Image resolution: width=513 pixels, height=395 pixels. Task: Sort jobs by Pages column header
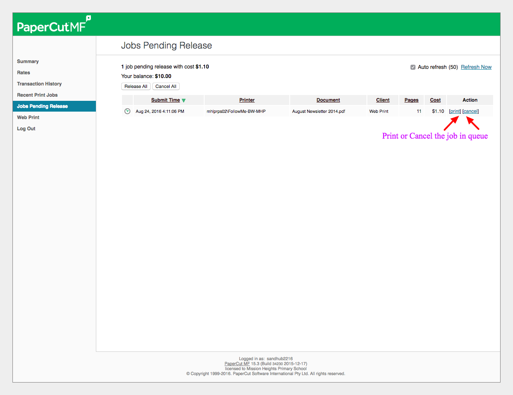point(411,100)
